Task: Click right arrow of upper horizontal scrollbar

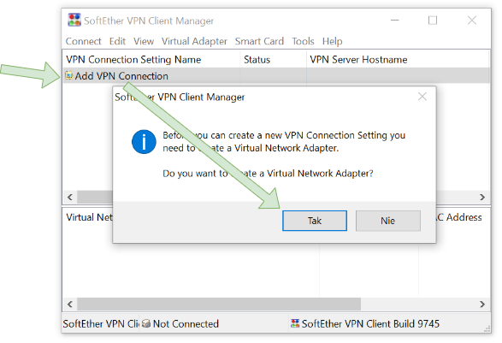Action: coord(482,197)
